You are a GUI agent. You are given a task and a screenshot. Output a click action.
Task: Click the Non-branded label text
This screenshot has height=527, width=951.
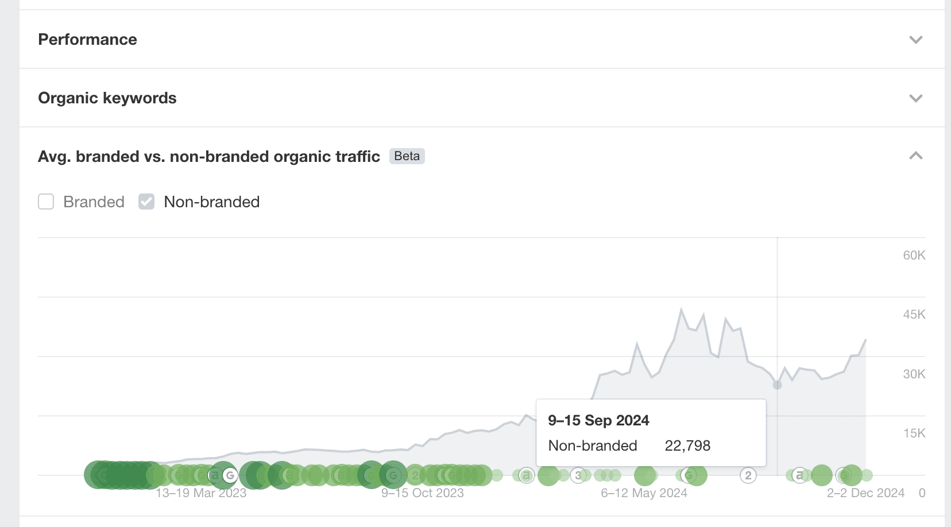click(x=211, y=202)
